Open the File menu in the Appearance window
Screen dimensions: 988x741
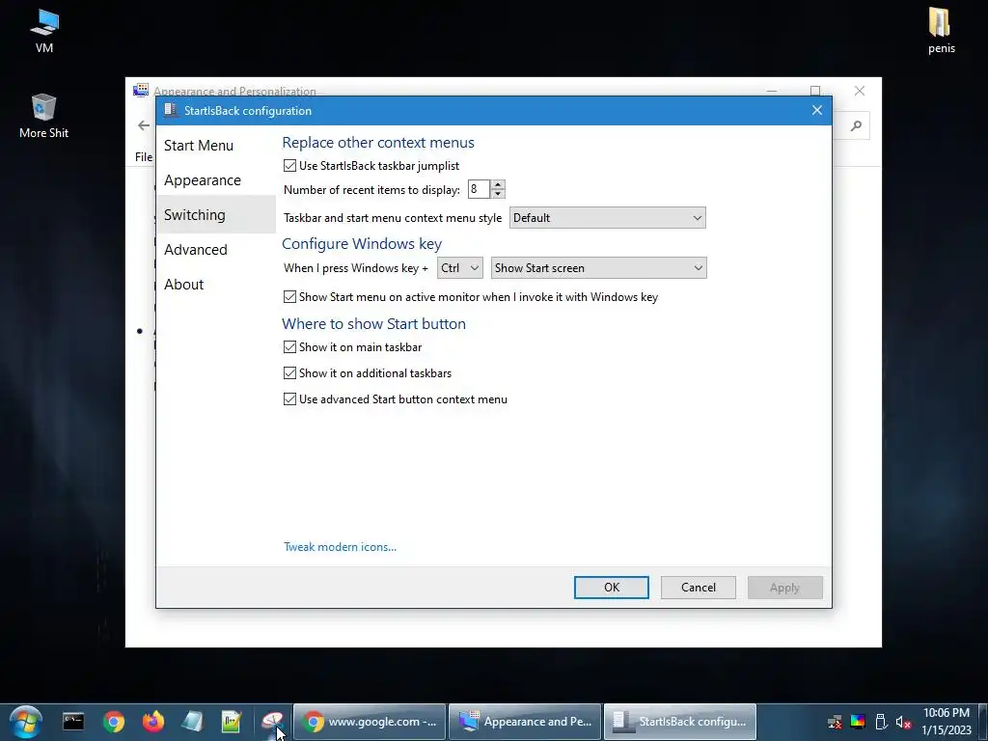[144, 157]
